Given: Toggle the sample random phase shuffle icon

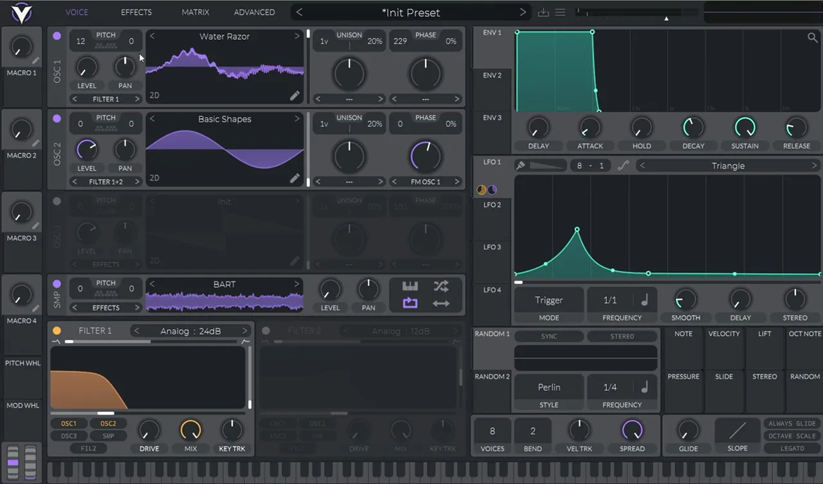Looking at the screenshot, I should pos(441,286).
